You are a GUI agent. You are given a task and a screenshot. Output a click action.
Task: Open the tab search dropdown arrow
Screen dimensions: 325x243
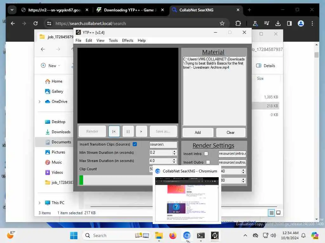(12, 10)
